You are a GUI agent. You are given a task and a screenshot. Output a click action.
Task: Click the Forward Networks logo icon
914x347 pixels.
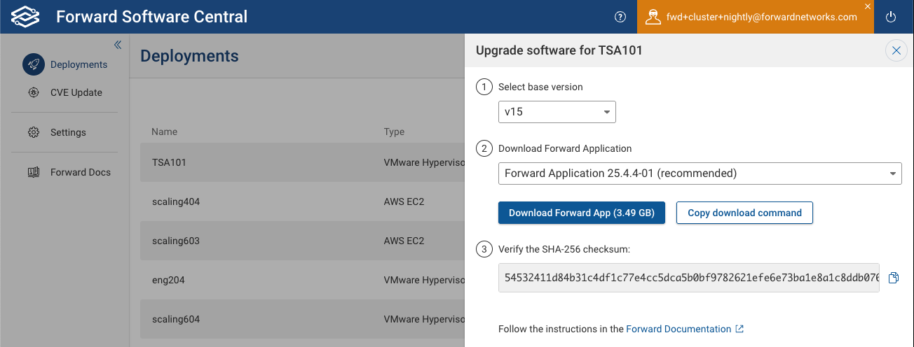[25, 17]
